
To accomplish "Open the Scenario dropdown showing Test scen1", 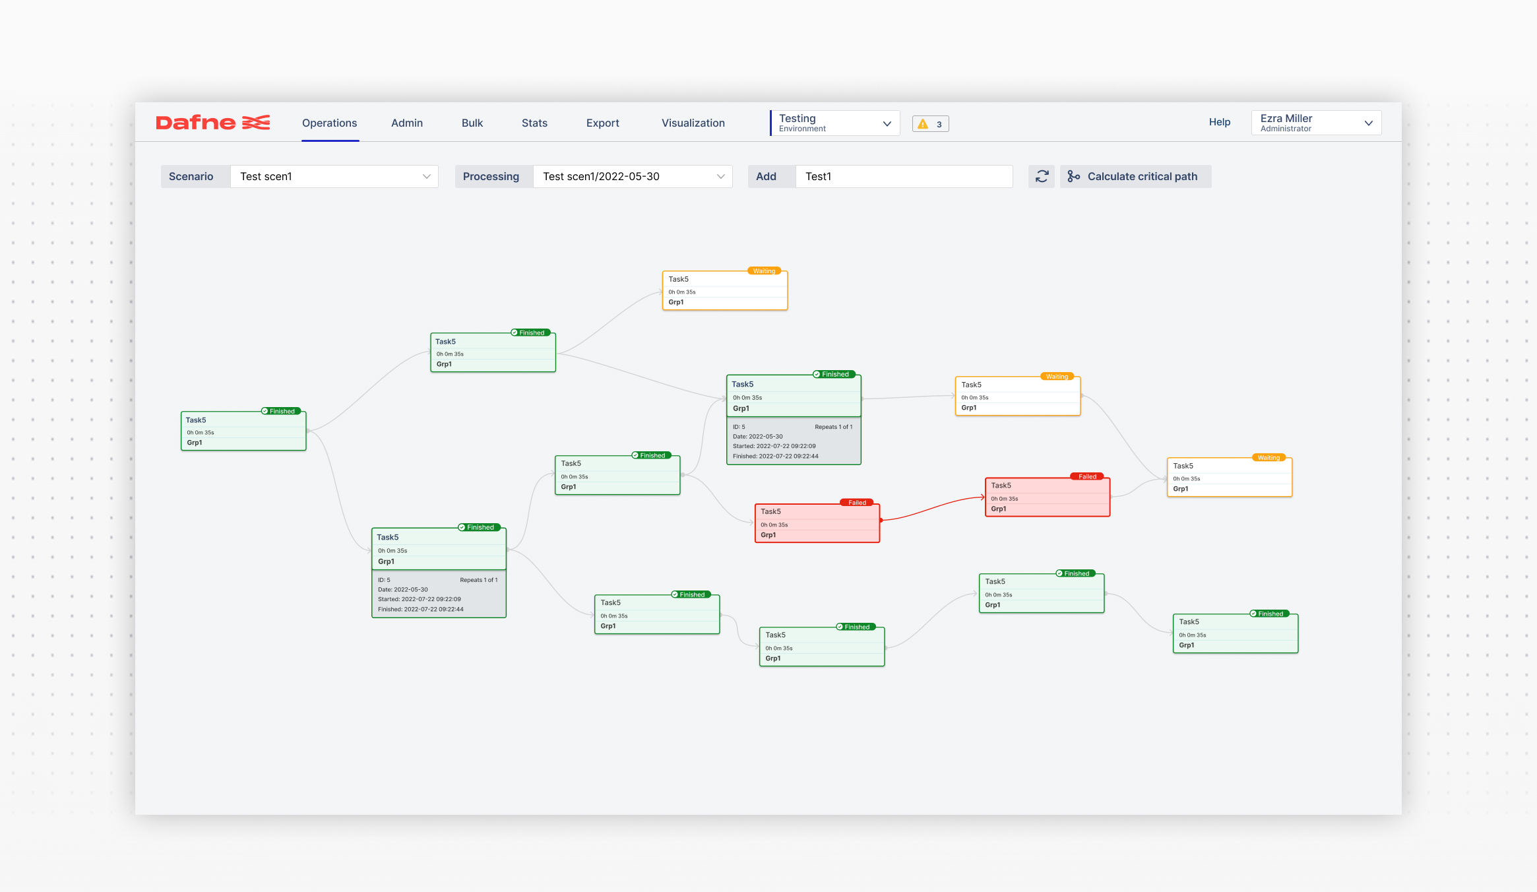I will coord(334,176).
